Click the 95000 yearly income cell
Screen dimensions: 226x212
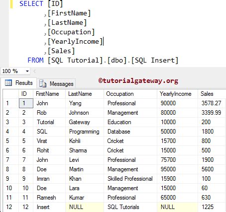point(177,169)
